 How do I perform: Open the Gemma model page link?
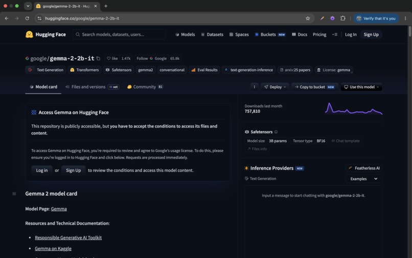59,209
